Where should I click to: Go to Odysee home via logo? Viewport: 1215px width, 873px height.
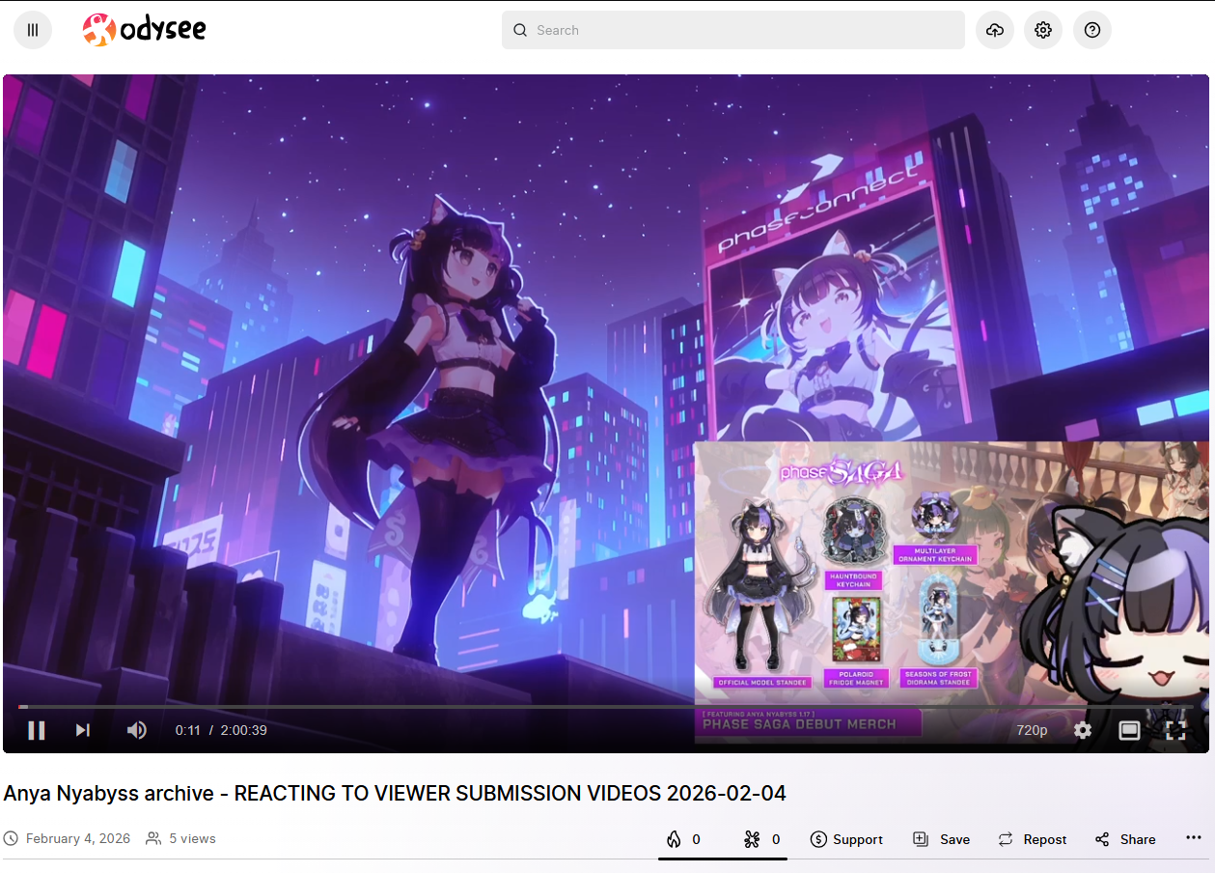pyautogui.click(x=145, y=30)
